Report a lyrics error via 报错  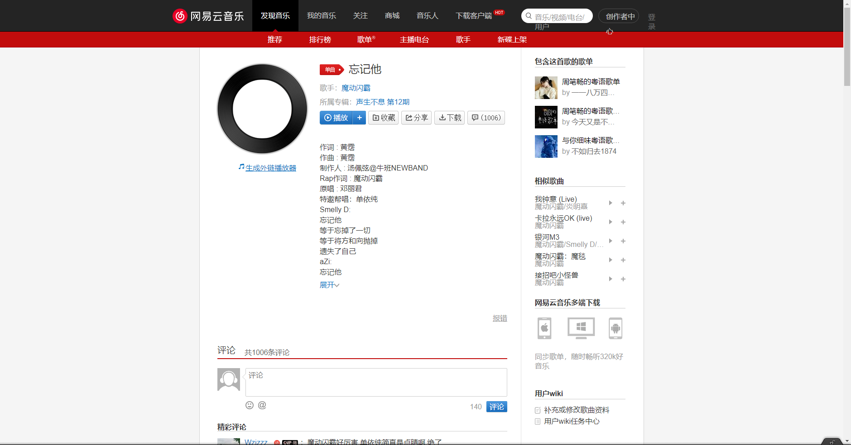(500, 318)
